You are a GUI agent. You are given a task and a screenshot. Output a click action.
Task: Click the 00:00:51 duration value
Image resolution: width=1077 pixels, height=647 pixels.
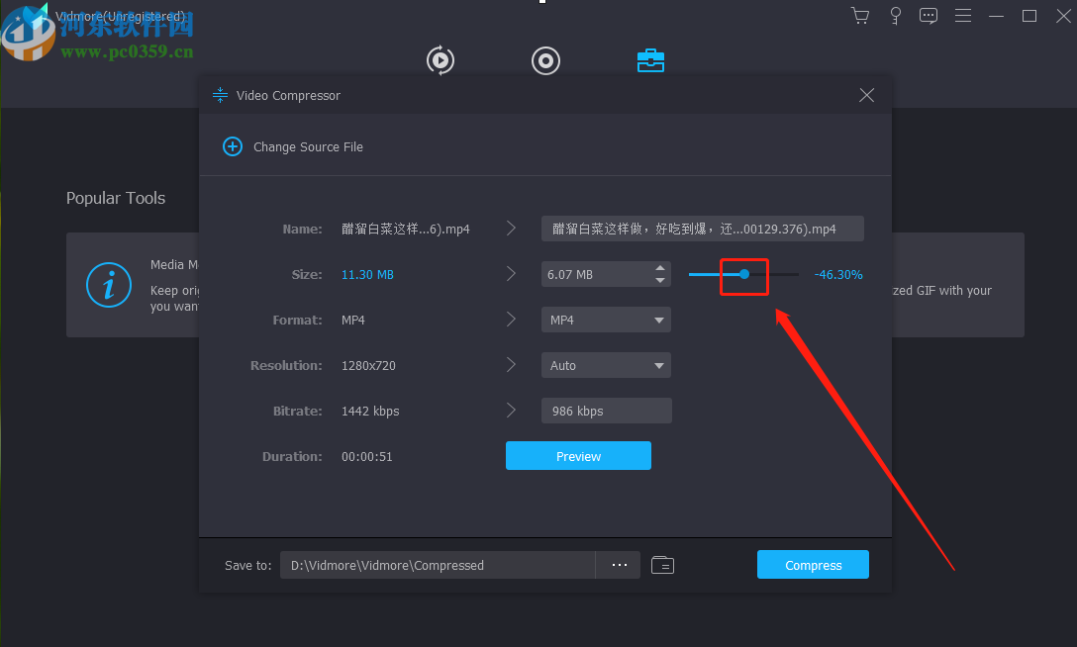[x=367, y=457]
